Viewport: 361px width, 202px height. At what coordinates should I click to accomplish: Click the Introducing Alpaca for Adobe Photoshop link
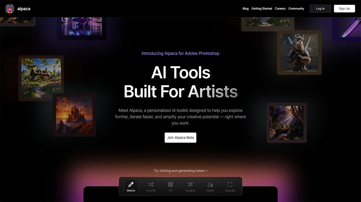pyautogui.click(x=180, y=53)
